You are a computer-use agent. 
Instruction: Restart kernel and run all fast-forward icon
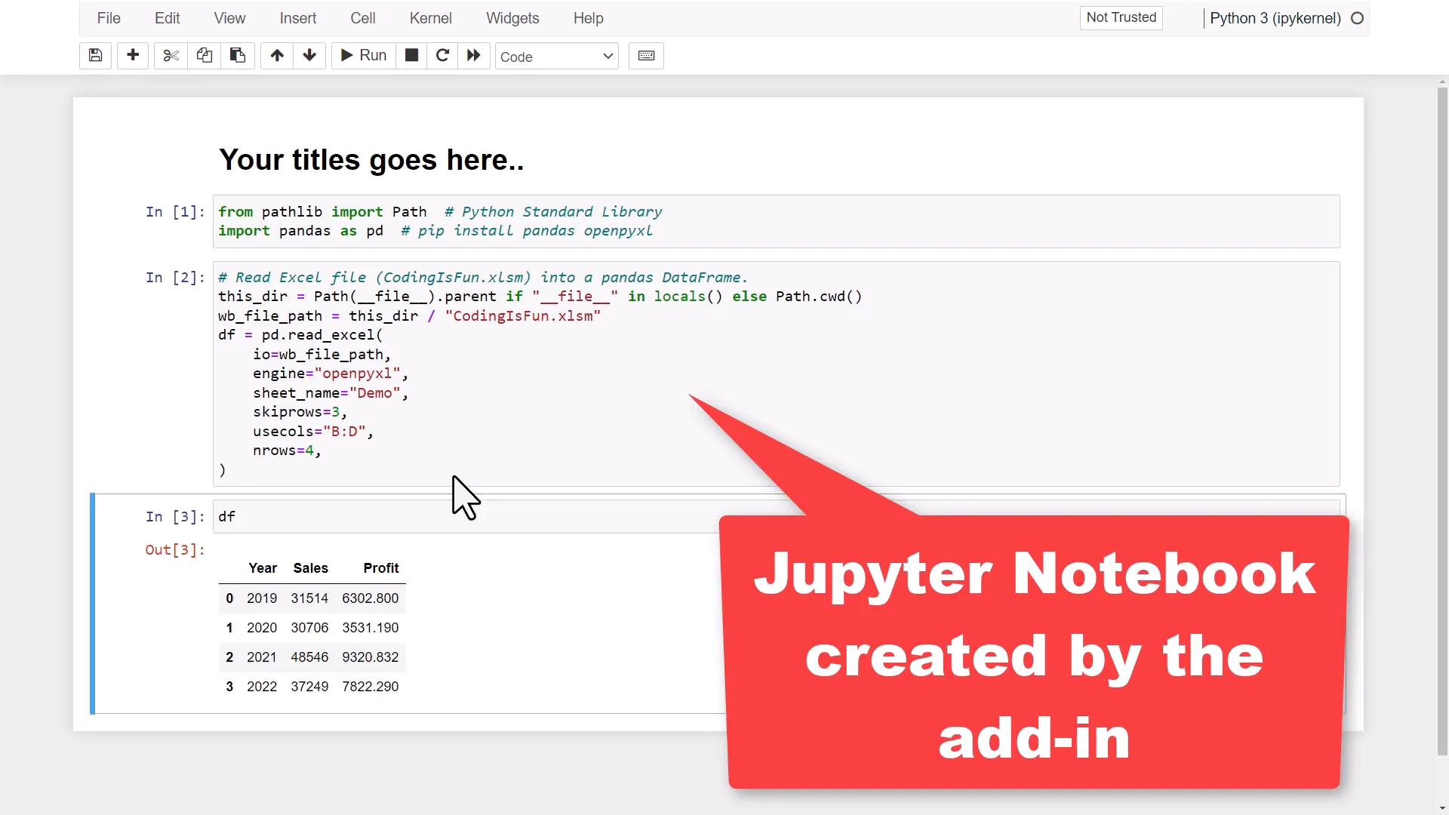(474, 55)
